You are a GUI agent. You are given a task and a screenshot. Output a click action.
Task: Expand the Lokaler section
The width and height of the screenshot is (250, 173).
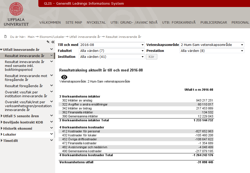(x=2, y=134)
